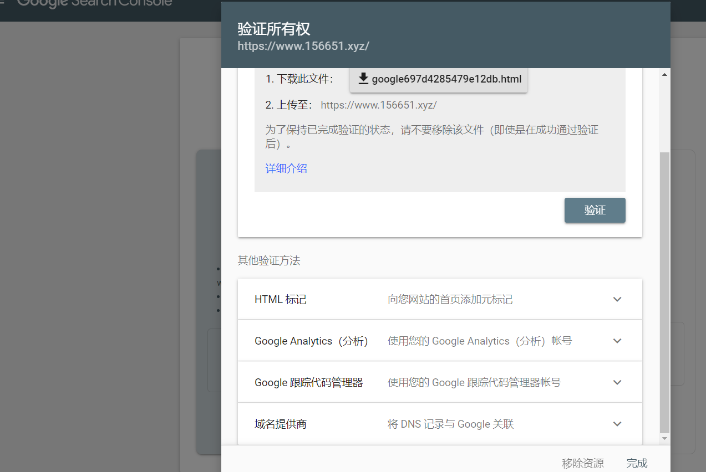Click 移除资源 to remove property
The height and width of the screenshot is (472, 706).
[x=583, y=463]
